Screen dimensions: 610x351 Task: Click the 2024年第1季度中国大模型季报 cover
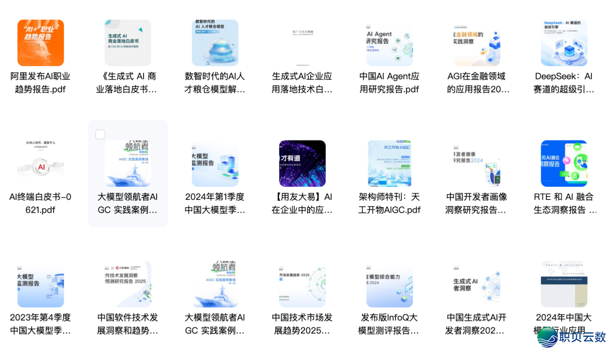(215, 163)
